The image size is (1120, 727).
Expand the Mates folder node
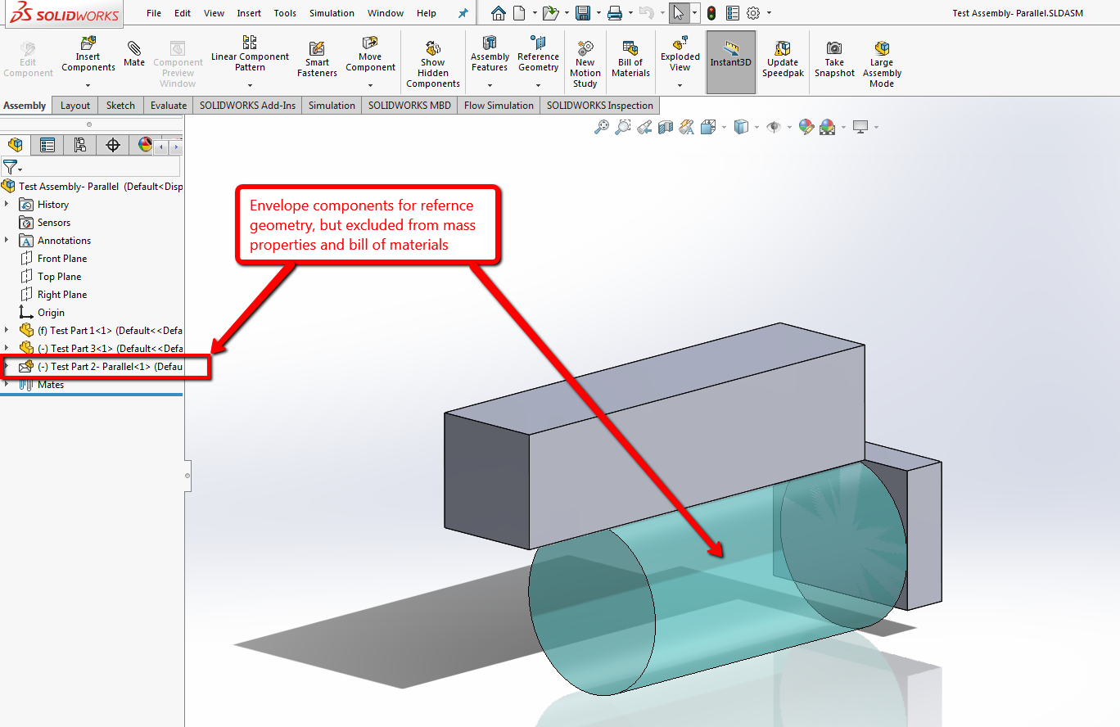[7, 385]
